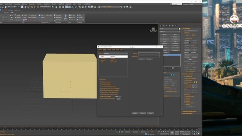Toggle the 3D Snaps button
242x136 pixels.
[25, 7]
